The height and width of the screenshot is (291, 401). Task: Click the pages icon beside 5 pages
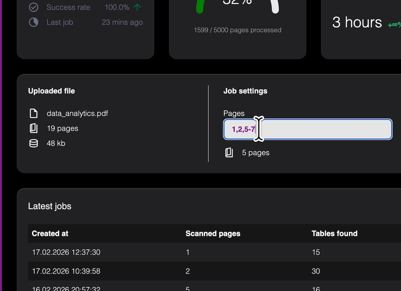[229, 152]
